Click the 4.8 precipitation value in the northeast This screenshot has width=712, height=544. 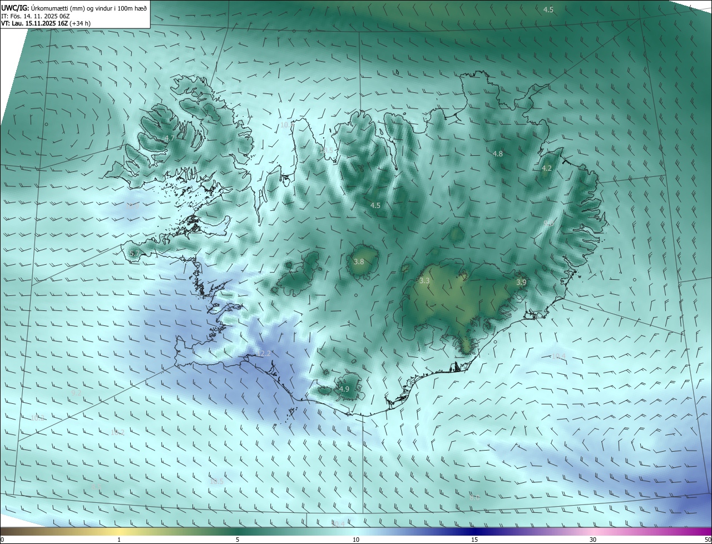pos(498,154)
